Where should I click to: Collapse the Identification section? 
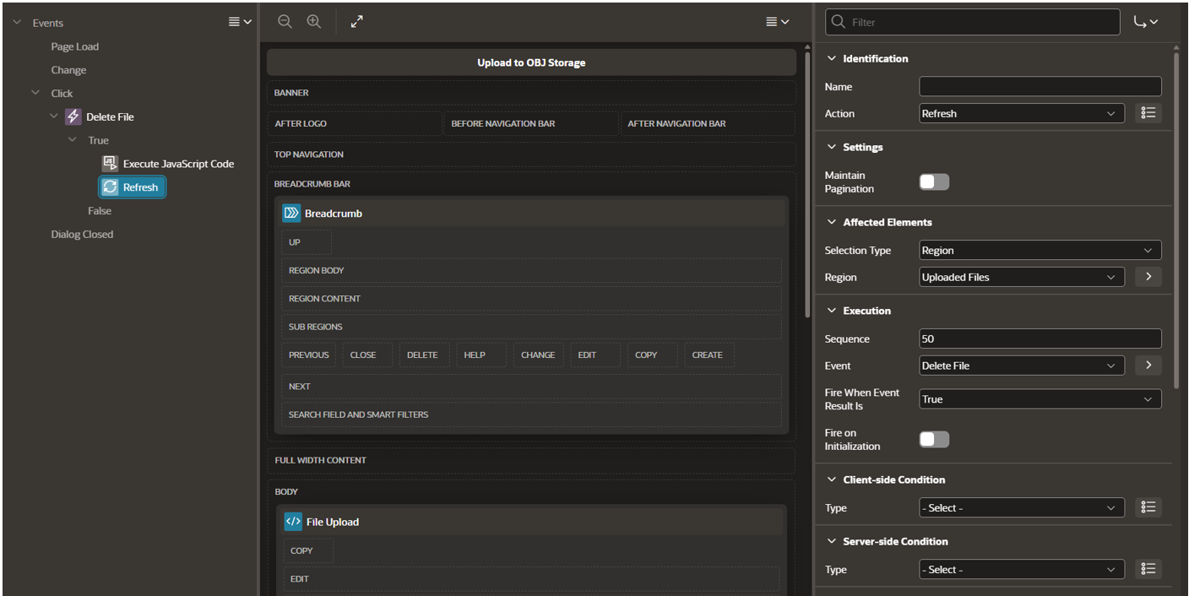pyautogui.click(x=832, y=58)
